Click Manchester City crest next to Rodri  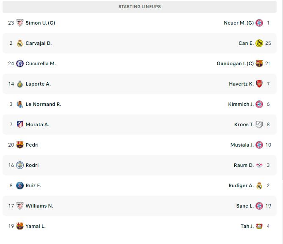pyautogui.click(x=20, y=165)
